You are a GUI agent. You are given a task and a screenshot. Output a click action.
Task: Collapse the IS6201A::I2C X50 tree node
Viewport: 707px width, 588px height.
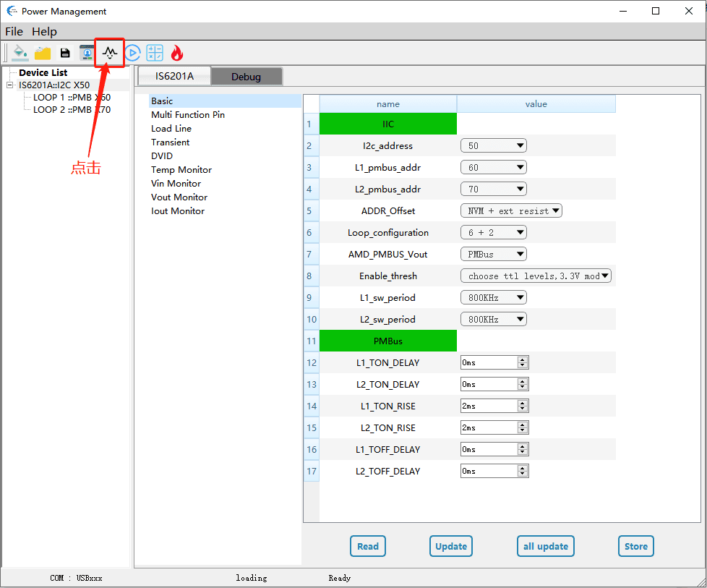(10, 85)
